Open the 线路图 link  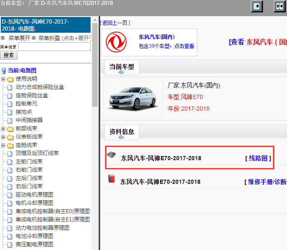(258, 158)
